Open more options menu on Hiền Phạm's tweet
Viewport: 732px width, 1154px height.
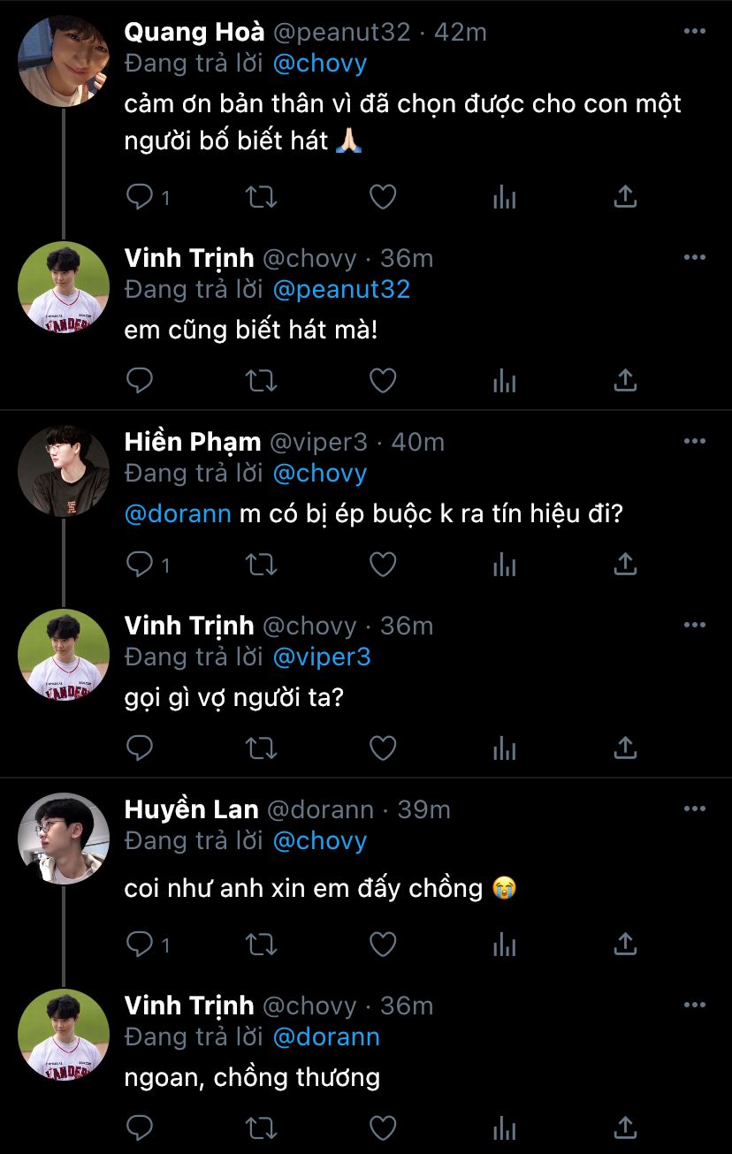(695, 441)
